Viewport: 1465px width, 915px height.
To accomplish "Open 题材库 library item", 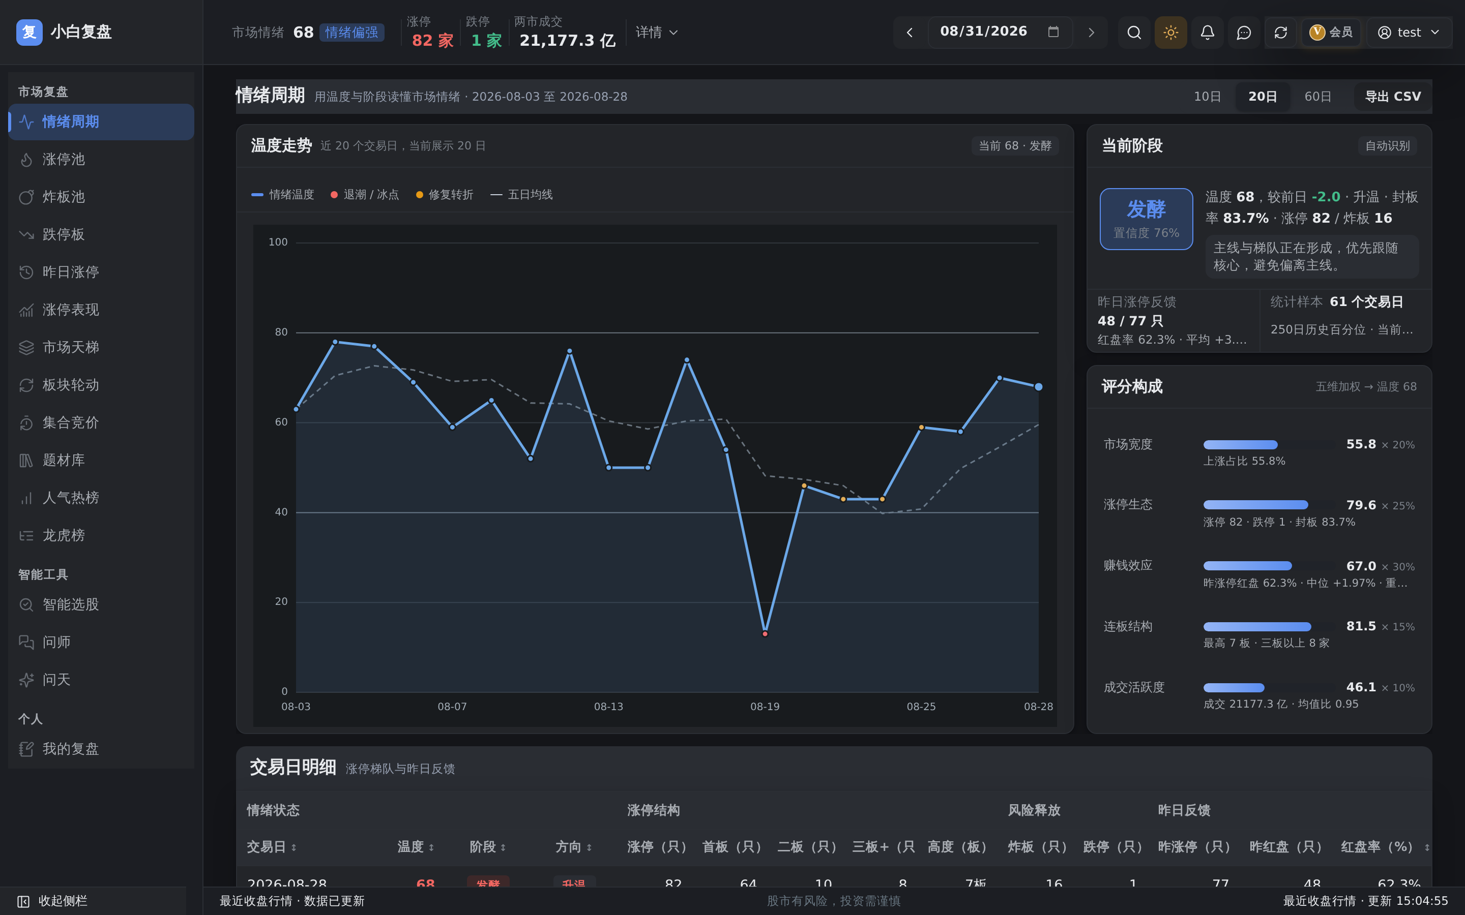I will [101, 460].
